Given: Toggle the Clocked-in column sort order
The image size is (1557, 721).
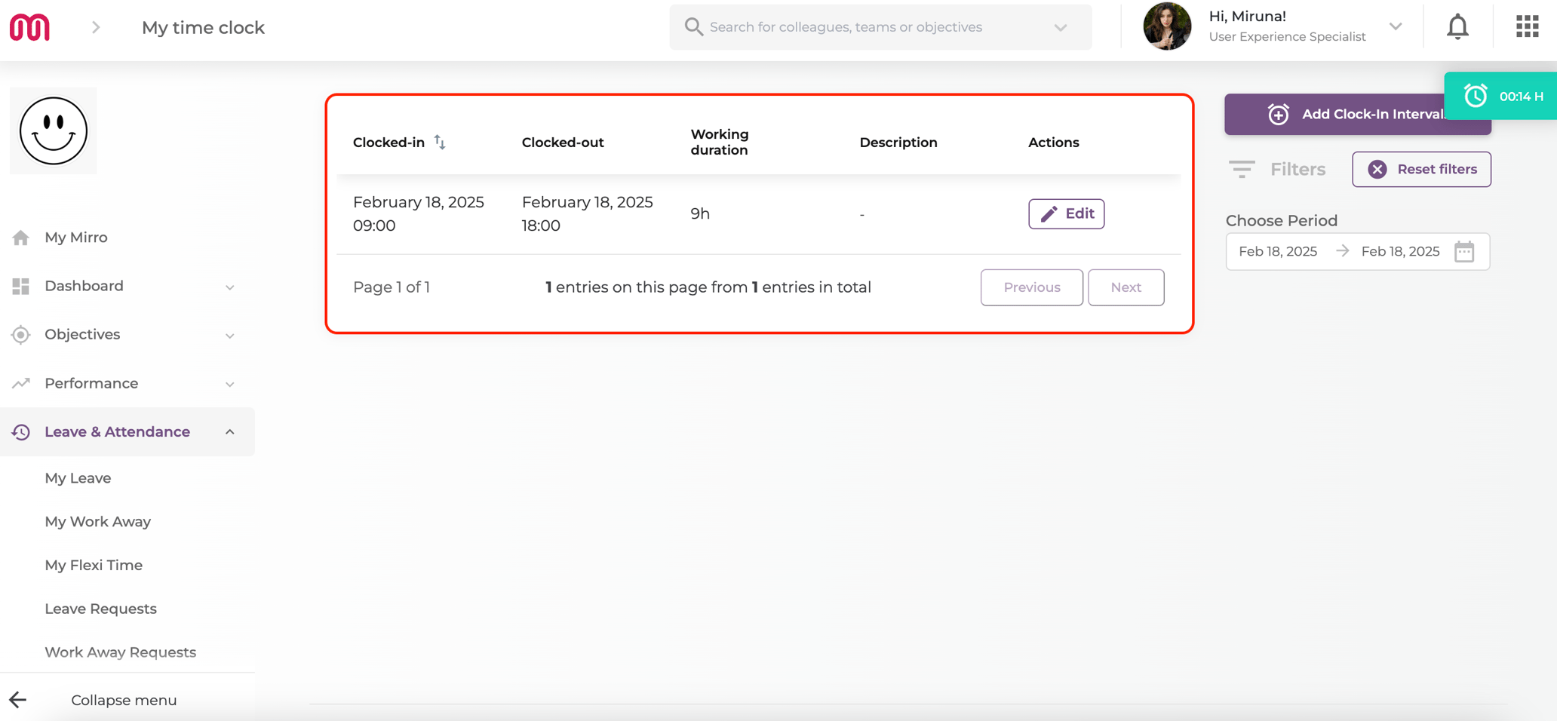Looking at the screenshot, I should tap(438, 142).
